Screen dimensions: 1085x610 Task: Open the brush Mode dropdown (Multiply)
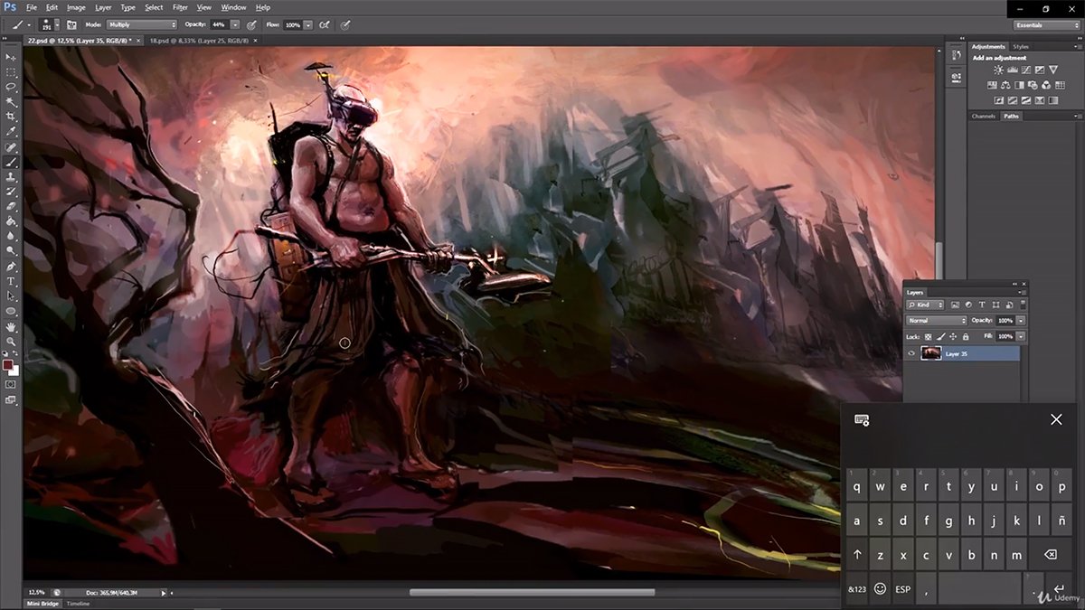[x=142, y=24]
